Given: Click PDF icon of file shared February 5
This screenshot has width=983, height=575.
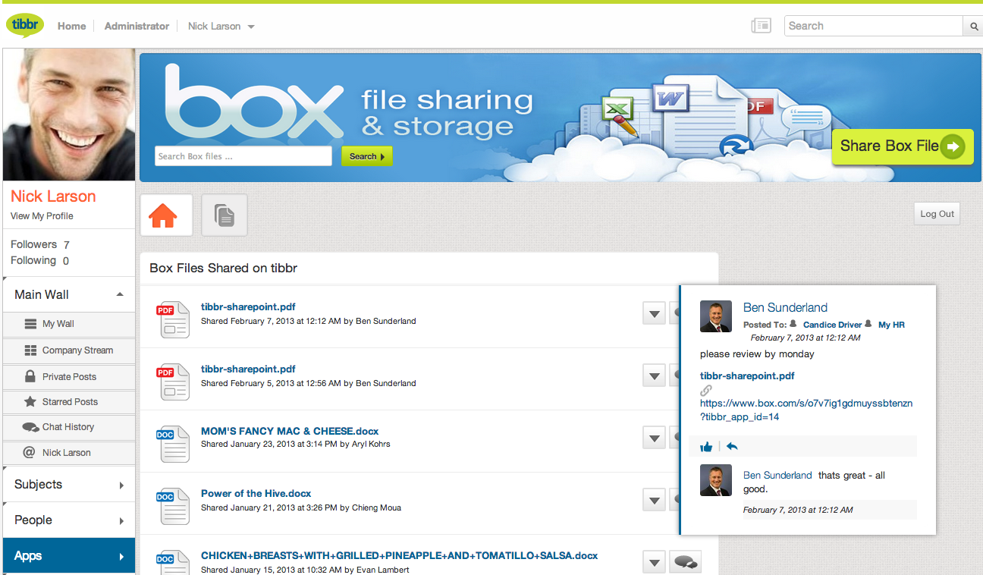Looking at the screenshot, I should pos(174,382).
